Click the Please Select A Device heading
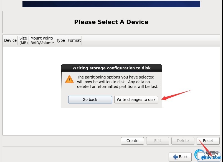223x162 pixels. pyautogui.click(x=111, y=22)
